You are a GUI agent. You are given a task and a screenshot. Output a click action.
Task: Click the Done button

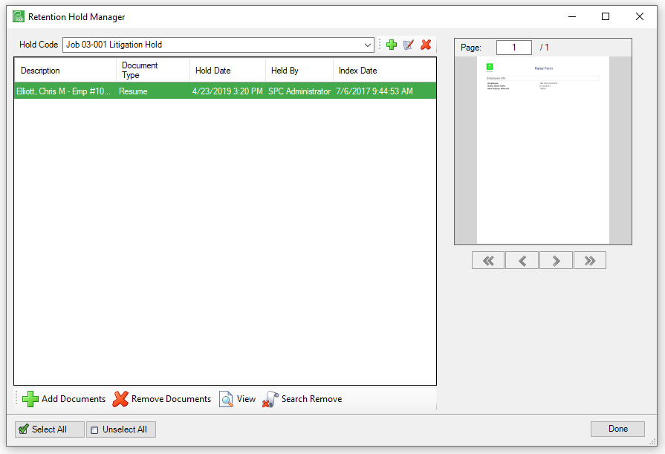(x=617, y=429)
